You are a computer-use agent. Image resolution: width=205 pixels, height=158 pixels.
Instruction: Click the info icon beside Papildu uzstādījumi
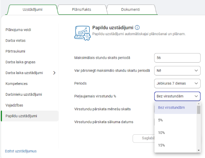pyautogui.click(x=137, y=28)
